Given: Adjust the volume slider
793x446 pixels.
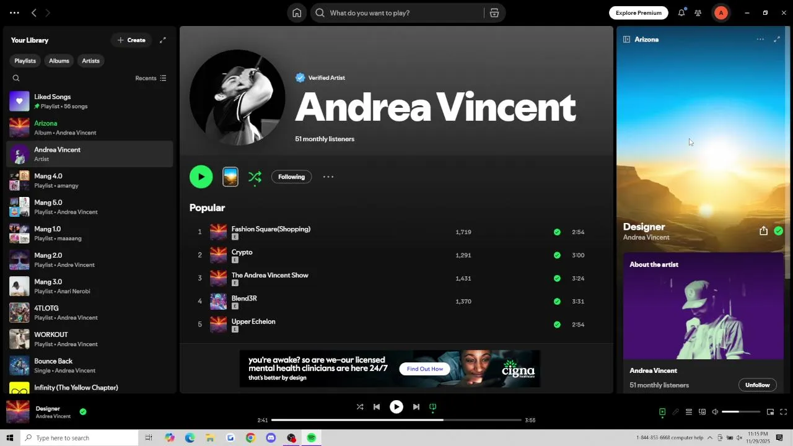Looking at the screenshot, I should (741, 412).
